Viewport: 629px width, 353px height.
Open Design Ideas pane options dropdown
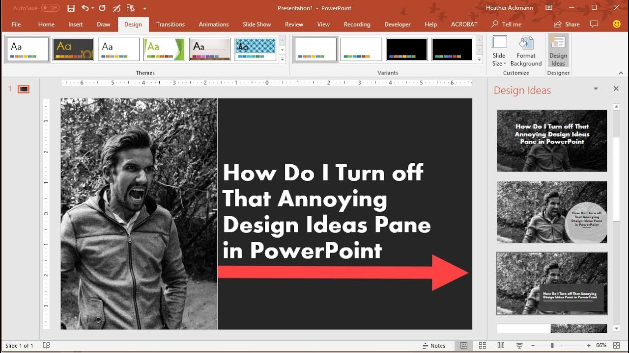pyautogui.click(x=596, y=89)
